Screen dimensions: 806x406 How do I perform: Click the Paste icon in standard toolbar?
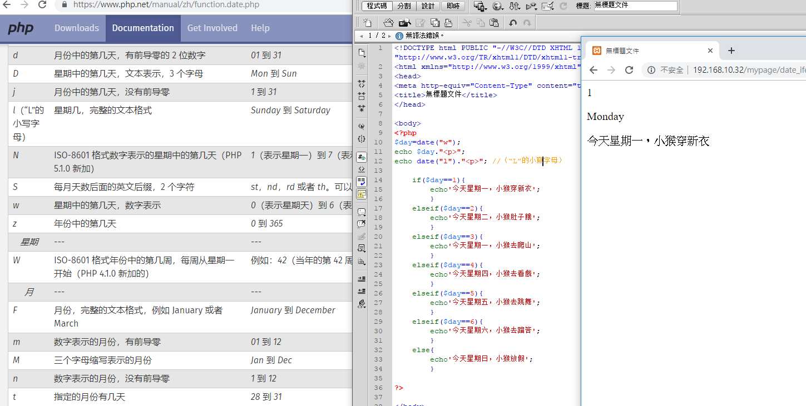coord(494,23)
